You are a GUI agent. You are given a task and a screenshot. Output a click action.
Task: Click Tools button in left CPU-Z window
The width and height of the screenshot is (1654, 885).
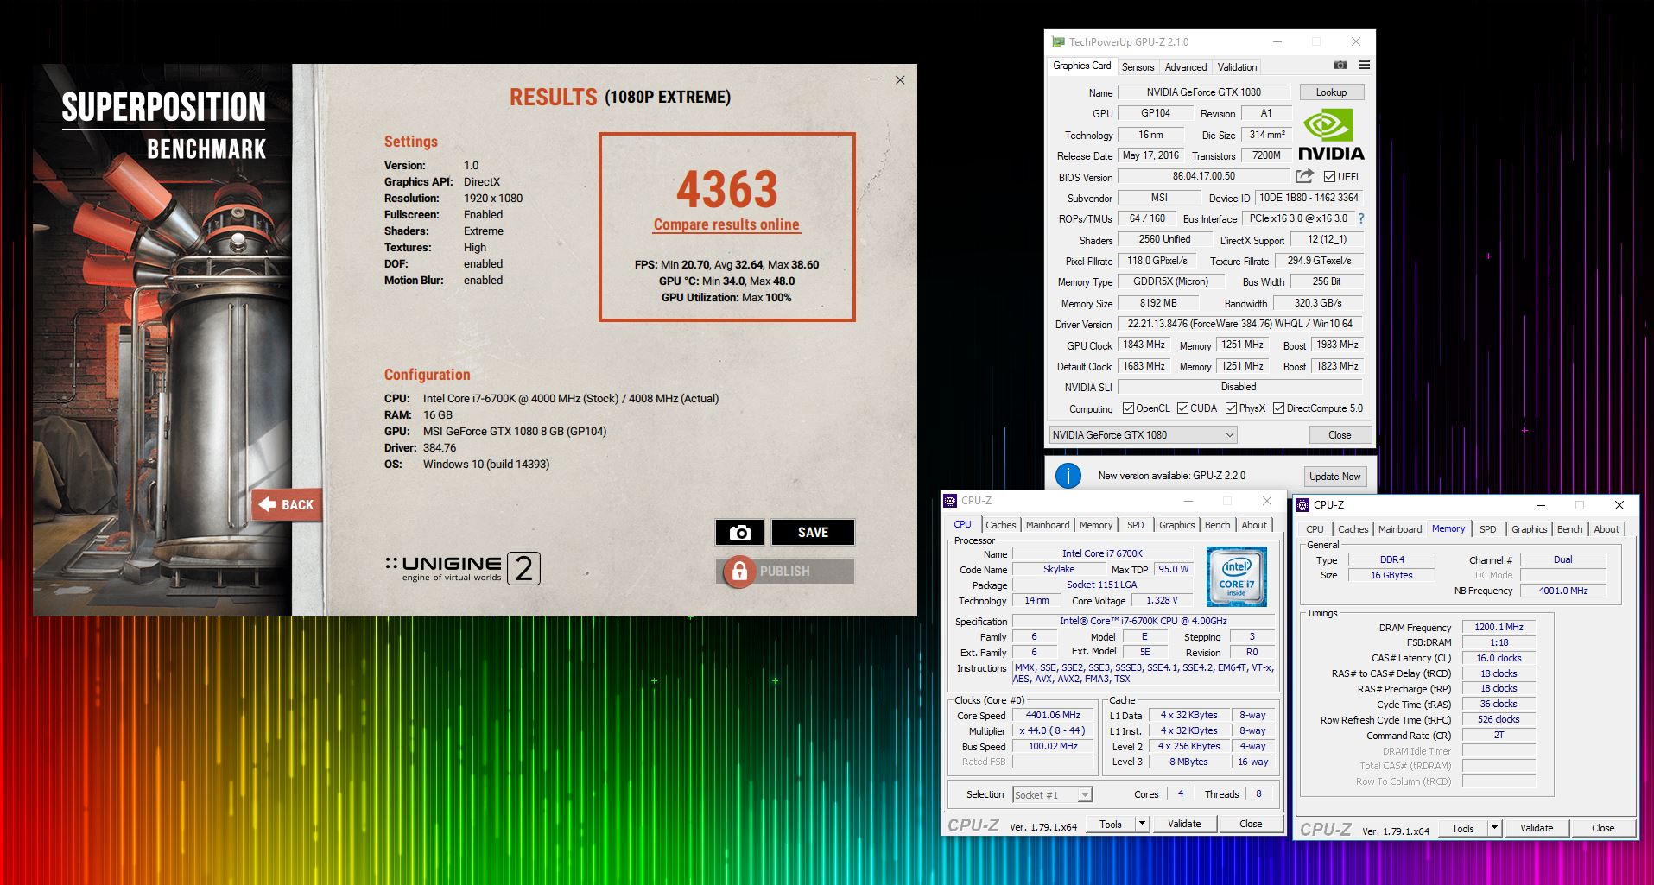(x=1111, y=824)
